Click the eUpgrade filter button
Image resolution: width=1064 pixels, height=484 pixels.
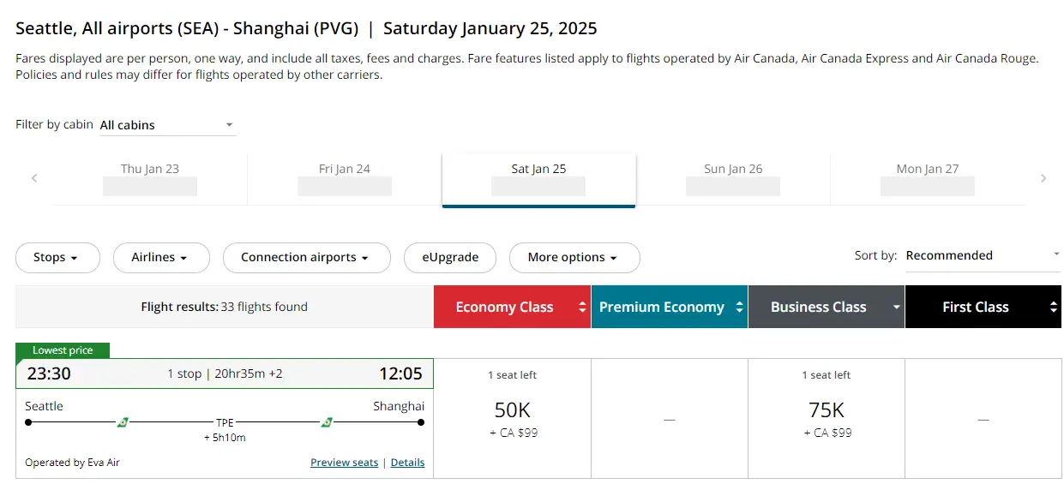(450, 258)
